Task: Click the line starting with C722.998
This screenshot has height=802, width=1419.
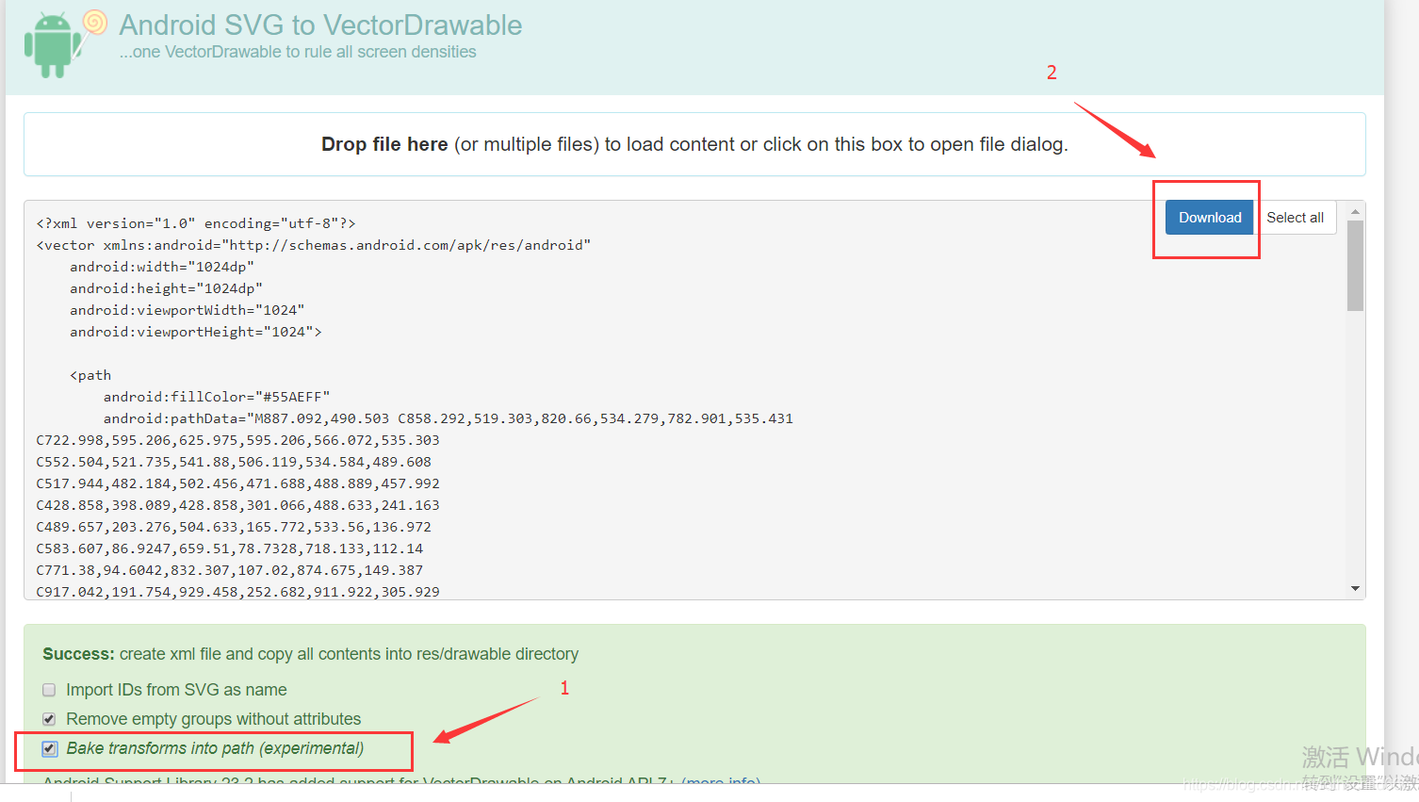Action: (237, 440)
